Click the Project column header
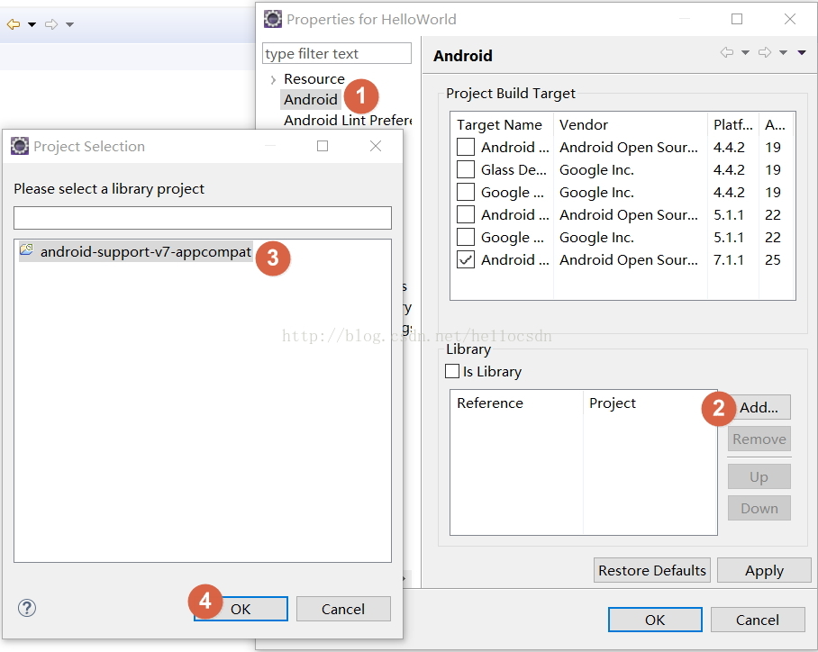Image resolution: width=818 pixels, height=652 pixels. [650, 403]
